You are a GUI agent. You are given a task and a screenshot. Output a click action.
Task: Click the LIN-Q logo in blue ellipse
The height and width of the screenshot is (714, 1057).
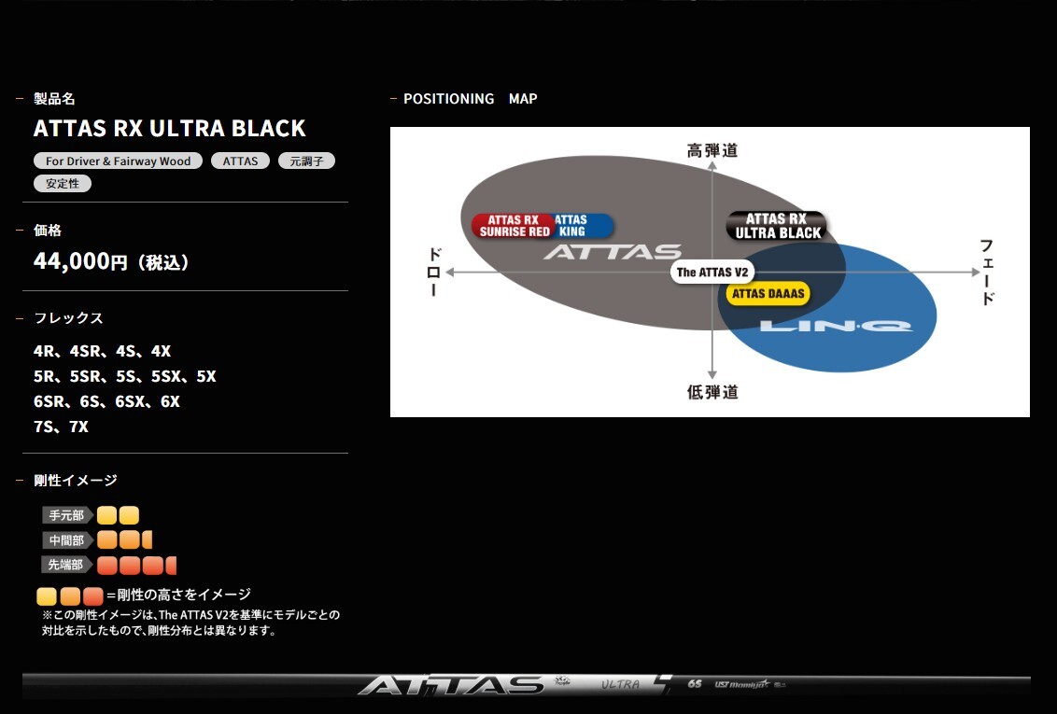(x=836, y=326)
